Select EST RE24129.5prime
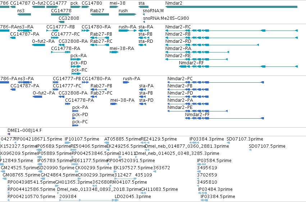The image size is (306, 202). (159, 139)
